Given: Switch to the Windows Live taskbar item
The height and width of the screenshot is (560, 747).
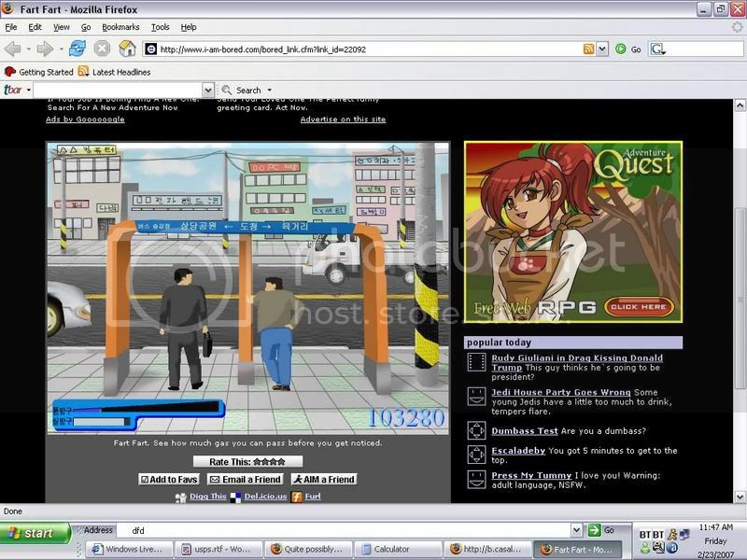Looking at the screenshot, I should point(130,549).
